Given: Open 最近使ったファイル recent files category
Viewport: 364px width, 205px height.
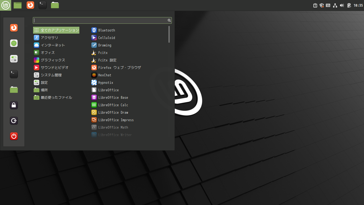Looking at the screenshot, I should [56, 97].
